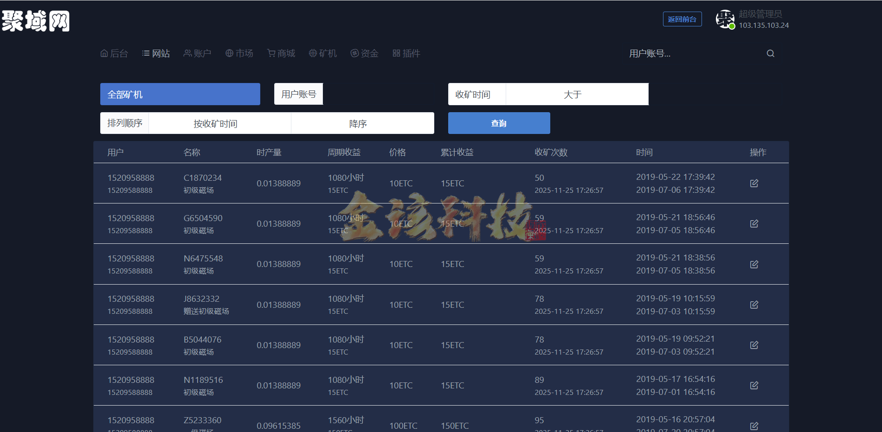Select the 账户 accounts icon
882x432 pixels.
(187, 53)
